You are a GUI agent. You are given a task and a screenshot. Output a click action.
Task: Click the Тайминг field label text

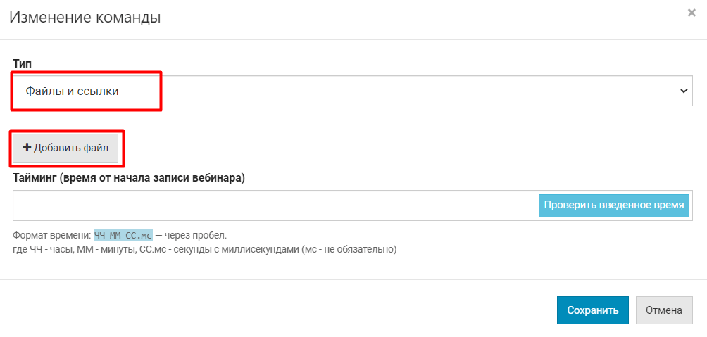(129, 178)
